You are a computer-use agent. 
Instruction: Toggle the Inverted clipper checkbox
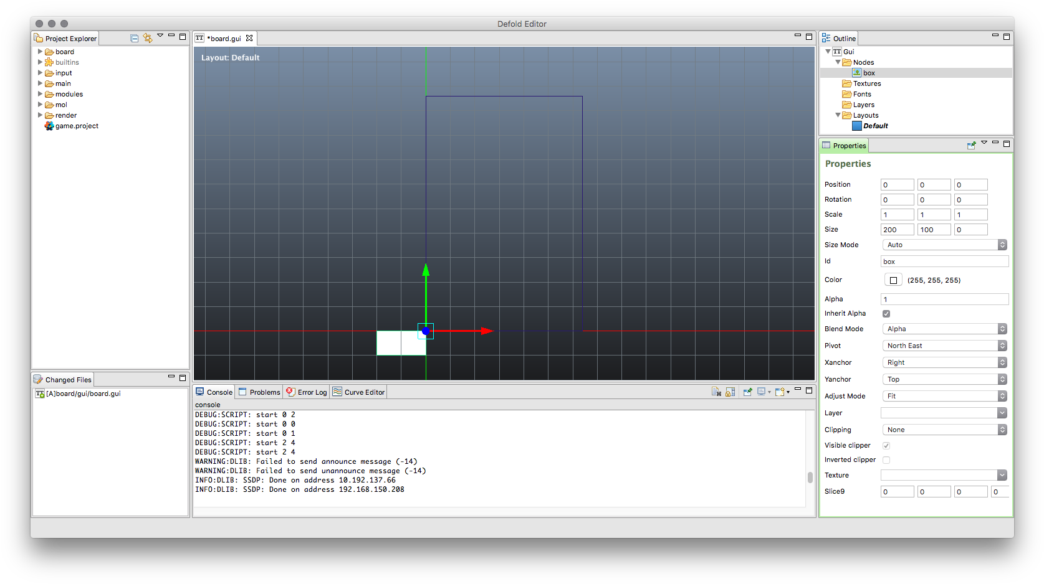(x=886, y=460)
